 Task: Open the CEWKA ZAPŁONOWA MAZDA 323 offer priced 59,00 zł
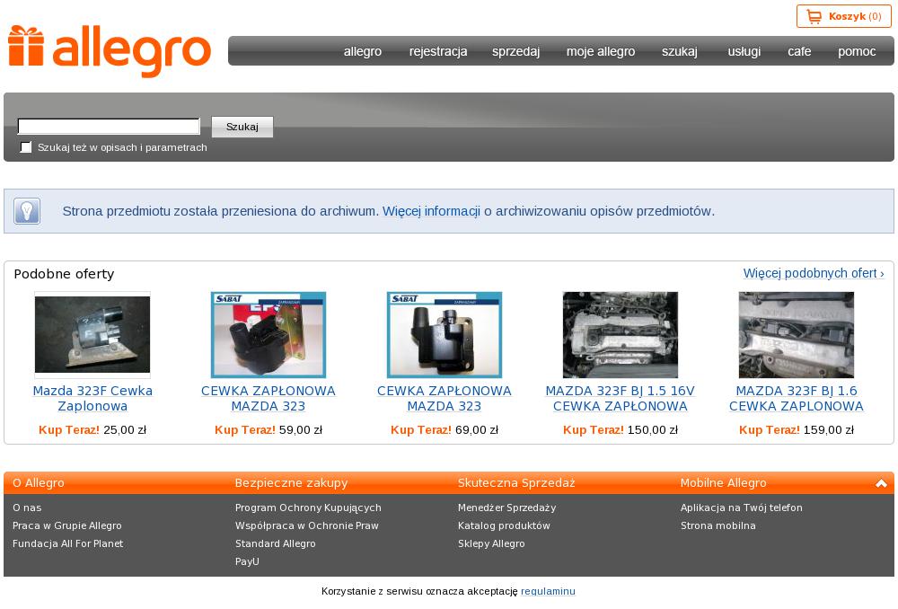pyautogui.click(x=268, y=398)
